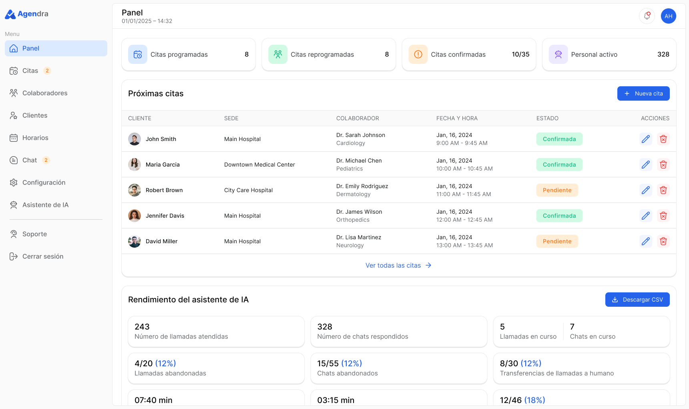Edit John Smith's appointment with pencil icon
Screen dimensions: 689x409
click(646, 139)
